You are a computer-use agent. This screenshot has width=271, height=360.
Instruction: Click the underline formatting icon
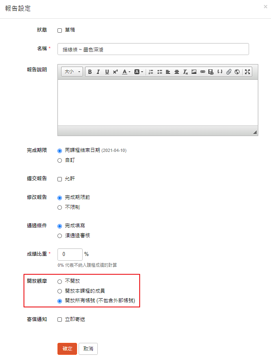[107, 72]
